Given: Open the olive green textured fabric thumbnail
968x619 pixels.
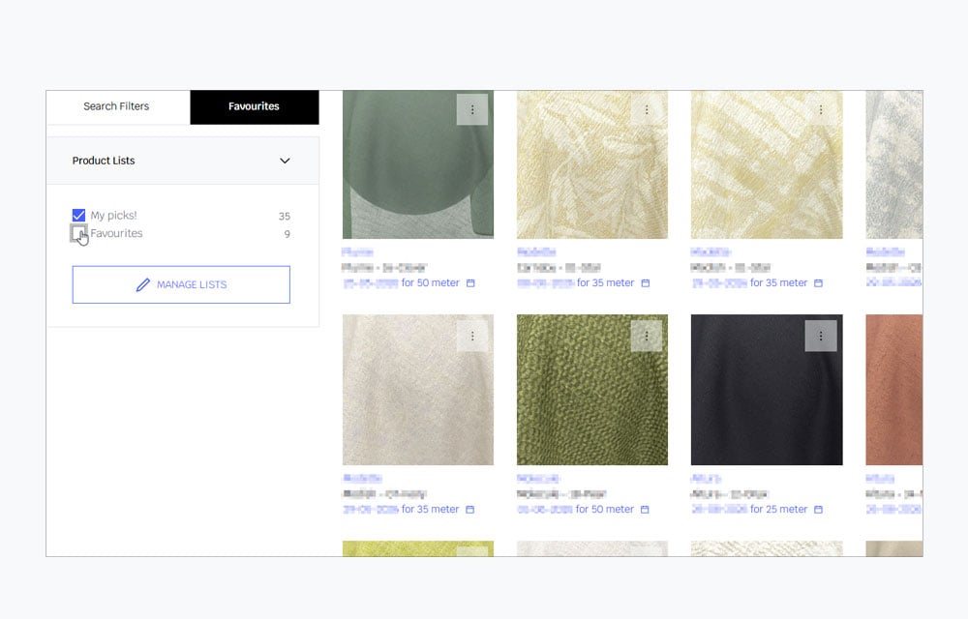Looking at the screenshot, I should click(592, 390).
